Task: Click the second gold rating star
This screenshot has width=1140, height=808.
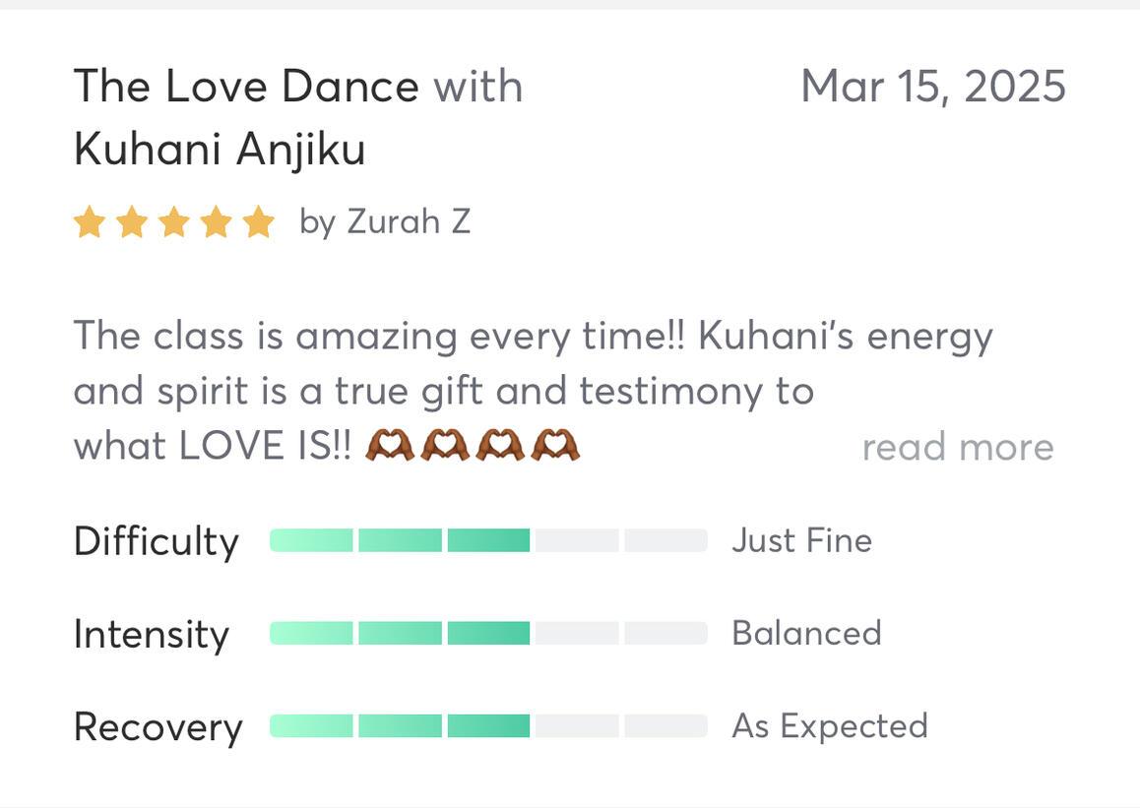Action: pos(132,222)
